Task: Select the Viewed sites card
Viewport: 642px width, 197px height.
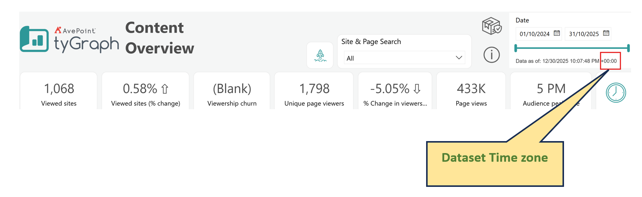Action: 59,91
